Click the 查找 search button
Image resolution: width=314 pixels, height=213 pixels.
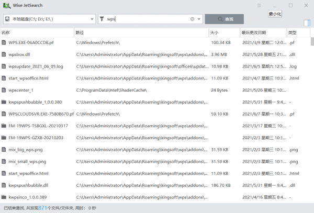(225, 19)
